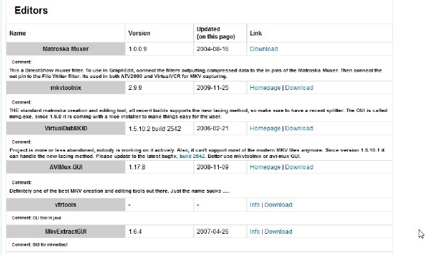The height and width of the screenshot is (255, 425).
Task: Select the date 2004-08-16
Action: (x=212, y=49)
